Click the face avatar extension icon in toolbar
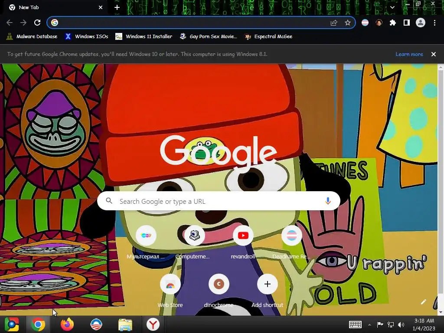The width and height of the screenshot is (444, 333). click(x=379, y=23)
